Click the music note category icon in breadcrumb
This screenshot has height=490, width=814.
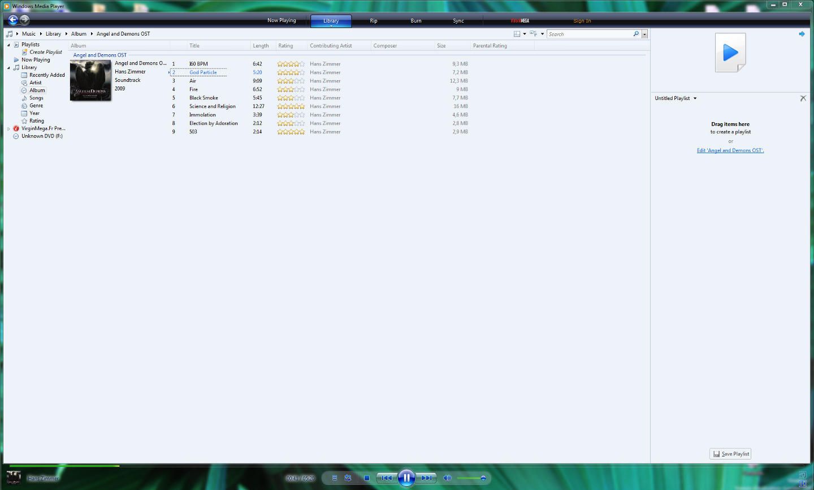coord(9,34)
